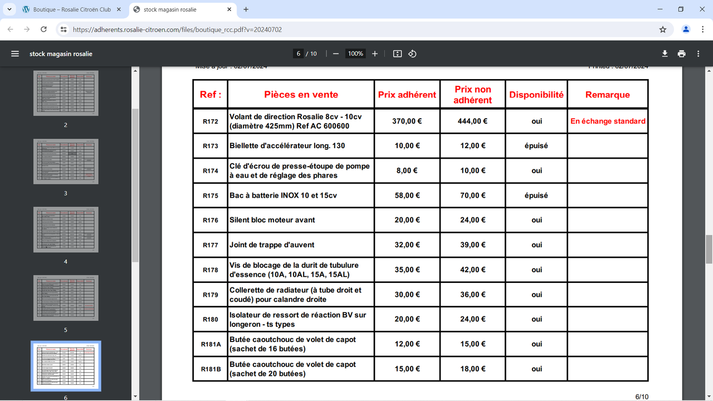Open the Chrome profile avatar
Viewport: 713px width, 401px height.
point(686,30)
